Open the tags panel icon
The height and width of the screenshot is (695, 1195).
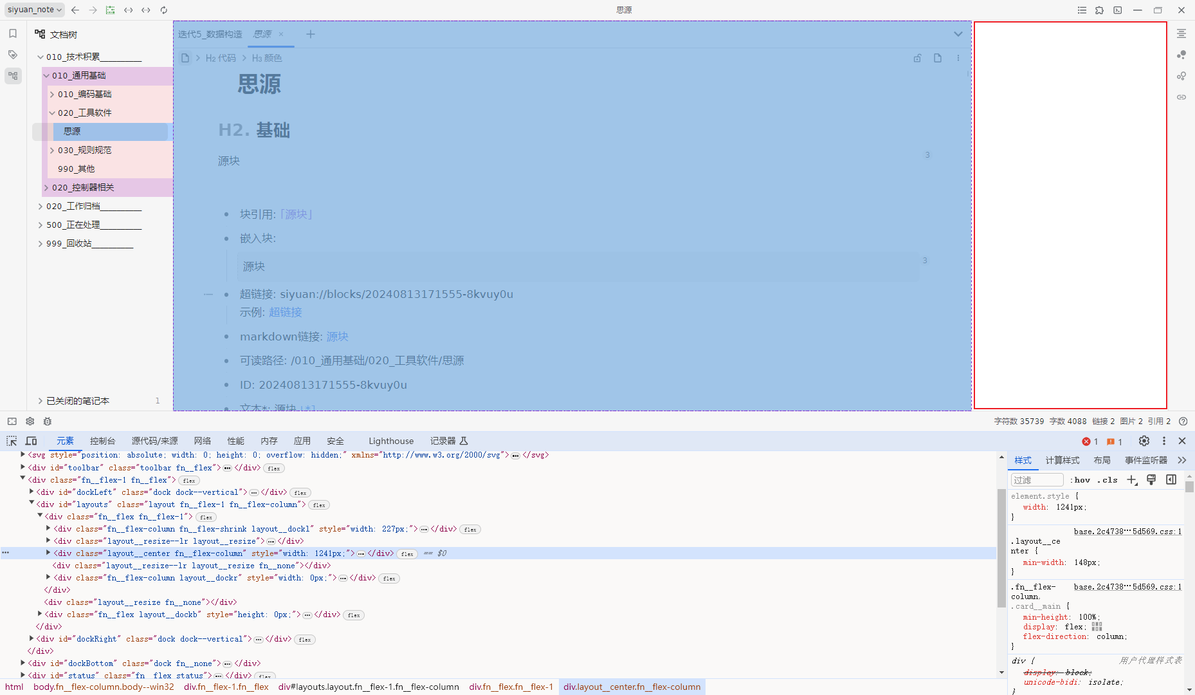[x=13, y=55]
